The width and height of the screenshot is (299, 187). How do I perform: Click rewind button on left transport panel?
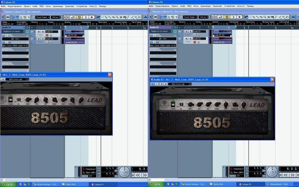(139, 175)
